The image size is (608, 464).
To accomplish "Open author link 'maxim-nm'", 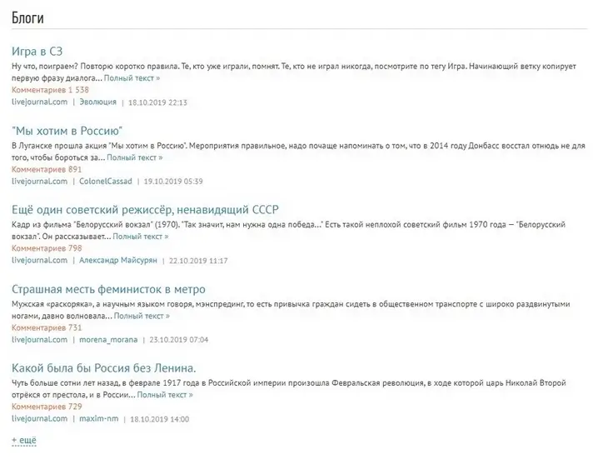I will click(x=99, y=419).
